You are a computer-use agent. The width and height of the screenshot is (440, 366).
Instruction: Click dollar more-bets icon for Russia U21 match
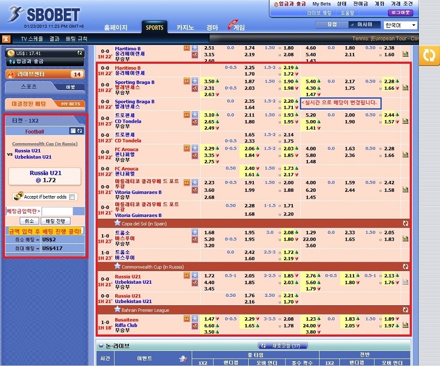(x=195, y=283)
